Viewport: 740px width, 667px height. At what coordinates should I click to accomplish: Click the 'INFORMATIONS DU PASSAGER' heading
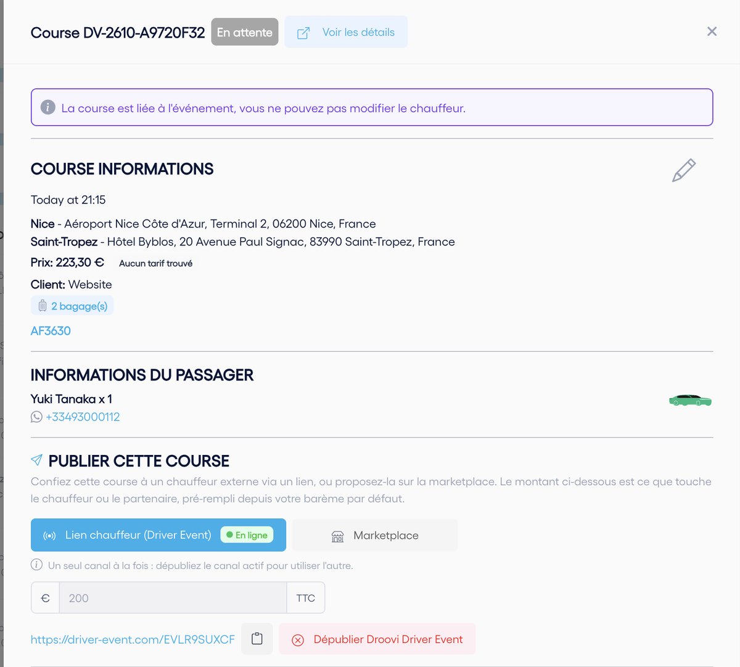[x=142, y=375]
